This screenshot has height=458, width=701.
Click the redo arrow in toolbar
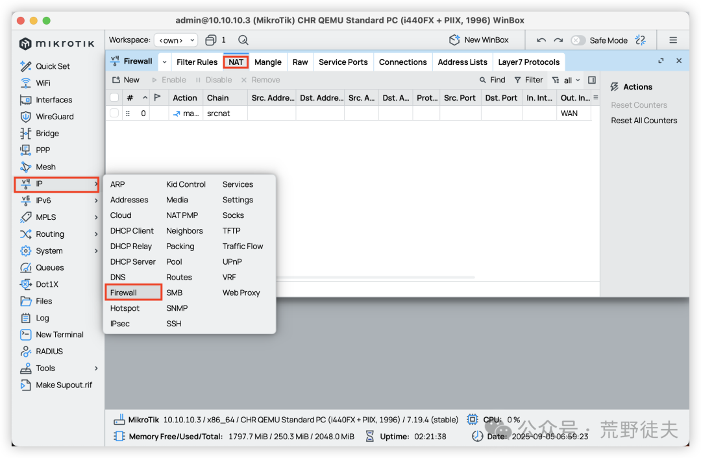tap(558, 40)
